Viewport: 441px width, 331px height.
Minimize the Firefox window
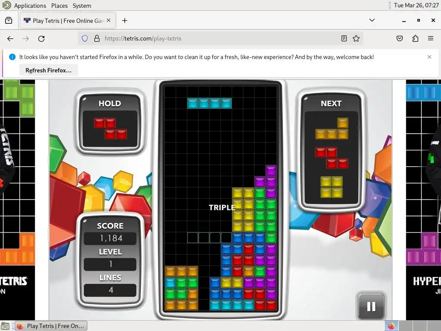tap(404, 21)
